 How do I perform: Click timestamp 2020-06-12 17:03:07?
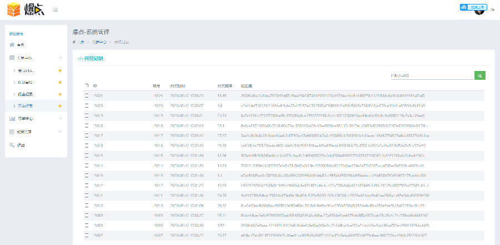pyautogui.click(x=187, y=106)
